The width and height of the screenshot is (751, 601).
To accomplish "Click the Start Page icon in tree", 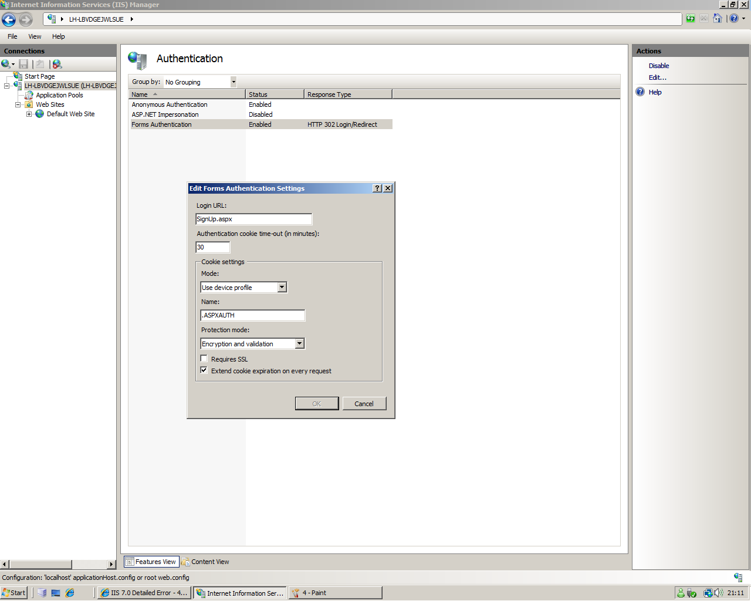I will 18,76.
